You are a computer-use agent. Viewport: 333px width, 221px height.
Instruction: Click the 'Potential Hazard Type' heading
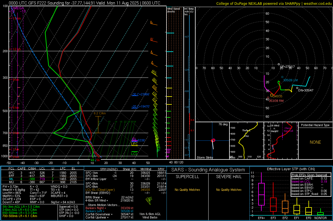point(315,125)
